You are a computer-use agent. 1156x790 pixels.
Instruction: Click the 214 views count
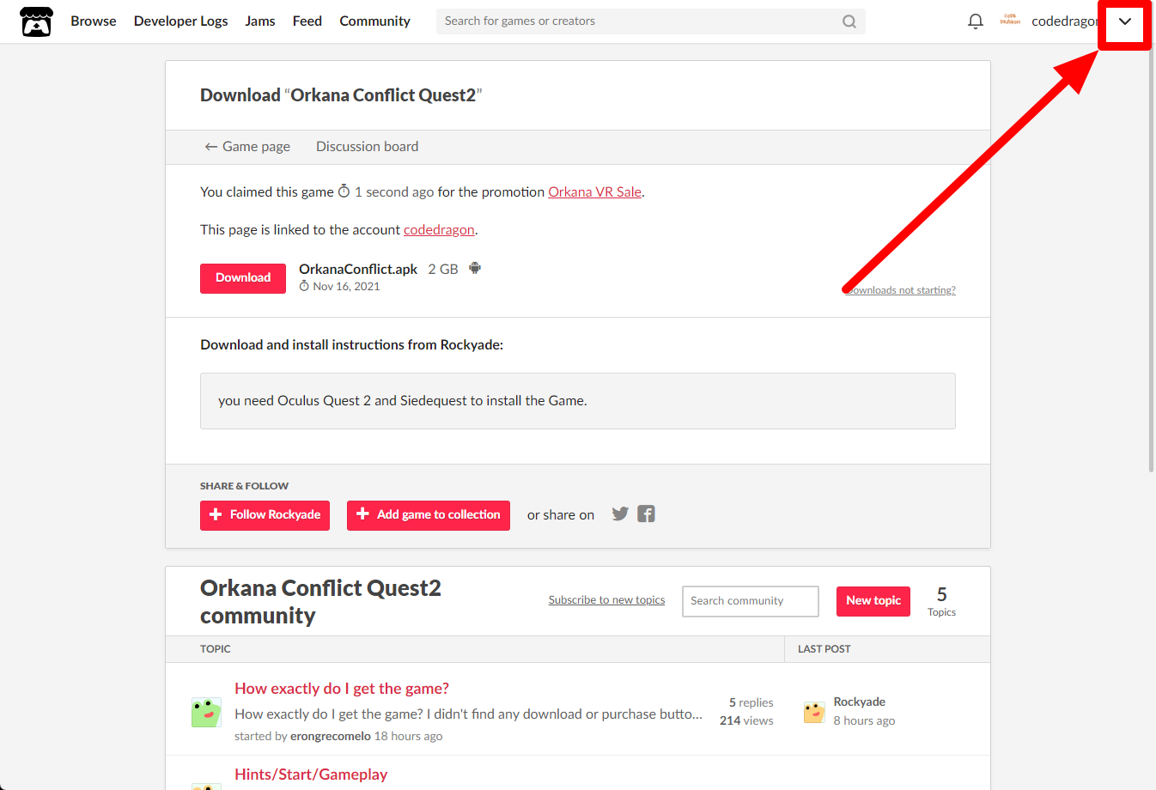[746, 720]
